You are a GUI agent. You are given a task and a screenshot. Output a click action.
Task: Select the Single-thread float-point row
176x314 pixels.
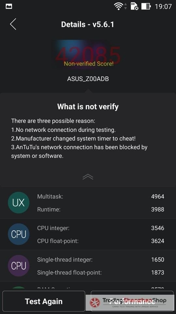(101, 272)
